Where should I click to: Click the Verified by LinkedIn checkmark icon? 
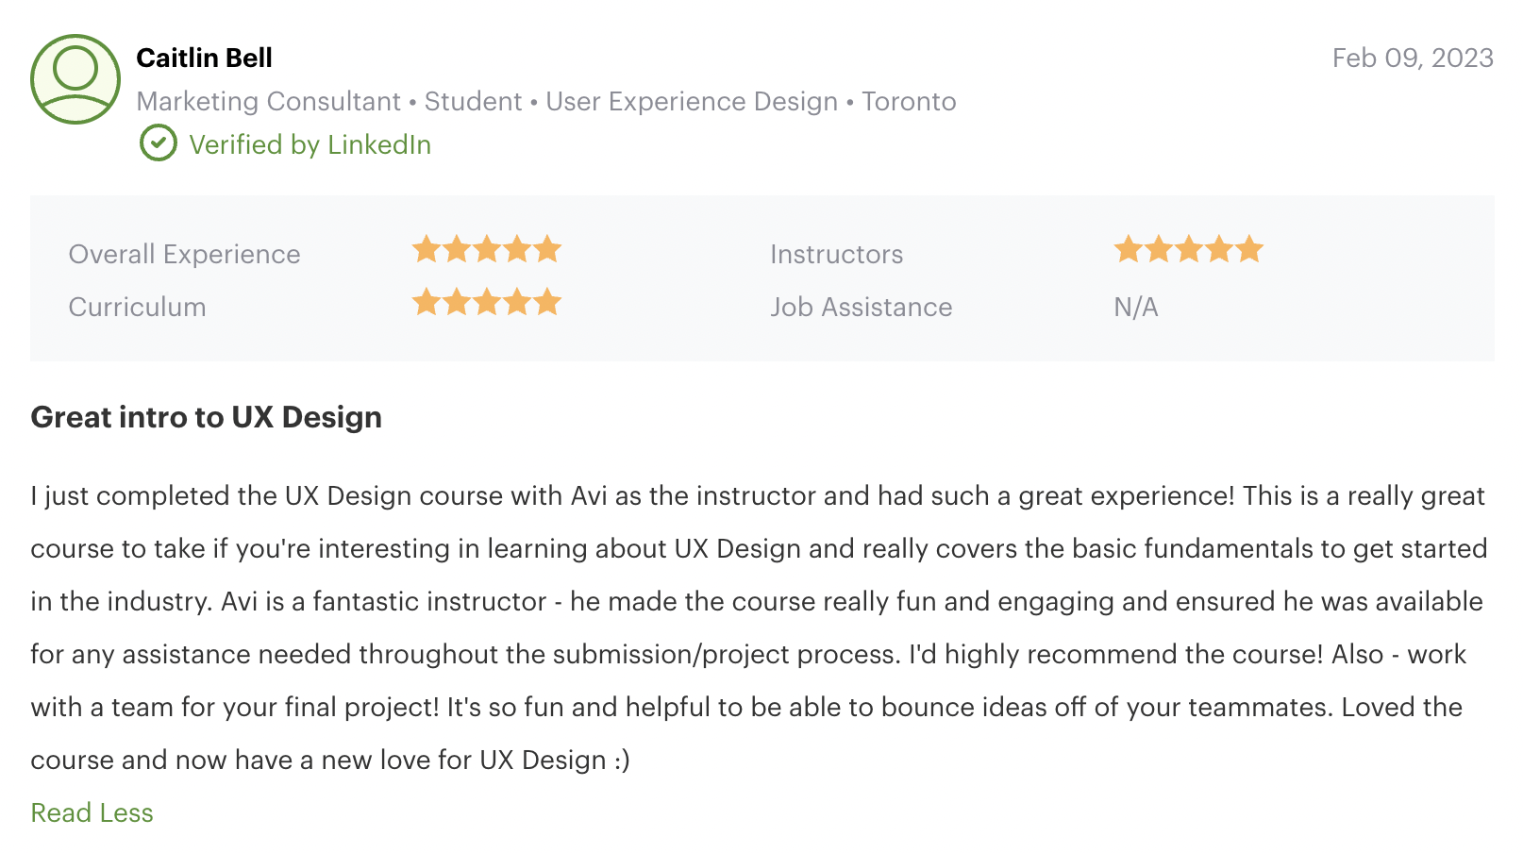pos(158,144)
